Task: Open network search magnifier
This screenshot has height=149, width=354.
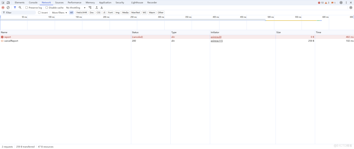Action: (20, 8)
